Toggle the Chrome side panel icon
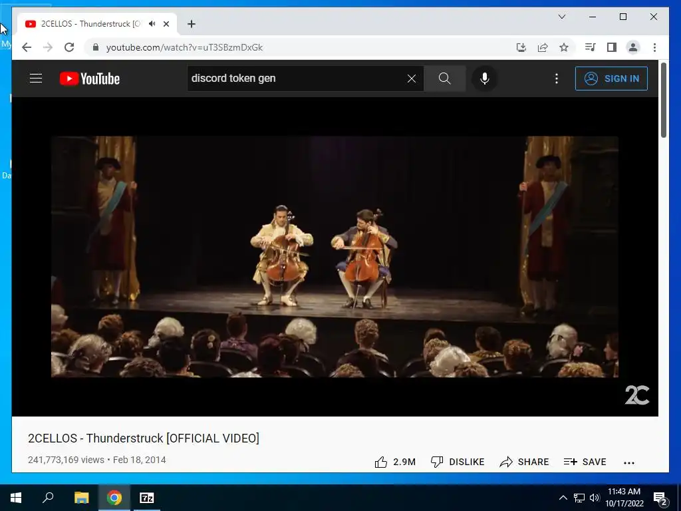 coord(612,47)
